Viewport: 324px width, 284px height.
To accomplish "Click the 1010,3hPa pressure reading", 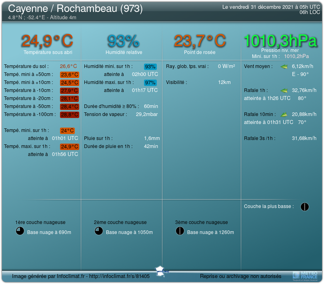I will click(x=280, y=40).
